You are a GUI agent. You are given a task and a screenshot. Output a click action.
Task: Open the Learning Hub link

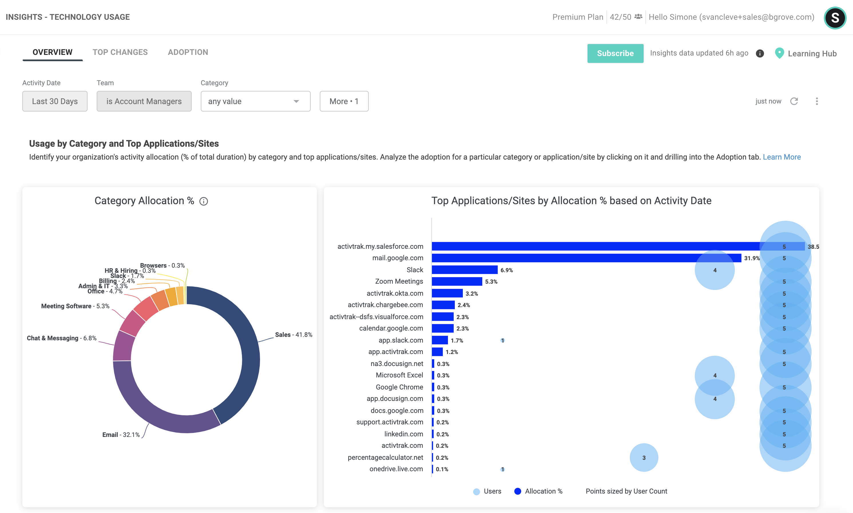pyautogui.click(x=812, y=53)
